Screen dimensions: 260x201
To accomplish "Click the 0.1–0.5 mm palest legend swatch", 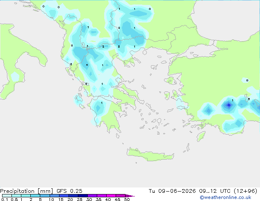I will tap(7, 196).
